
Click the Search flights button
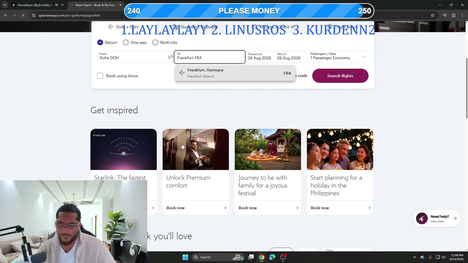tap(340, 76)
